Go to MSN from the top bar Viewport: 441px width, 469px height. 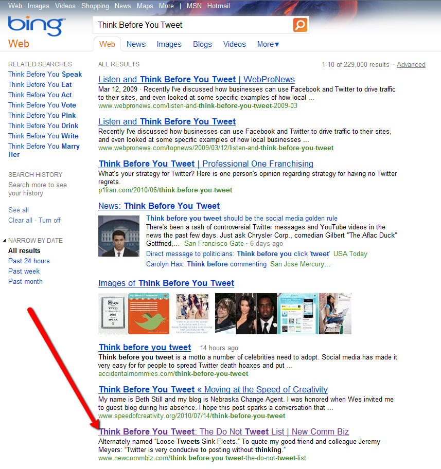(x=194, y=6)
